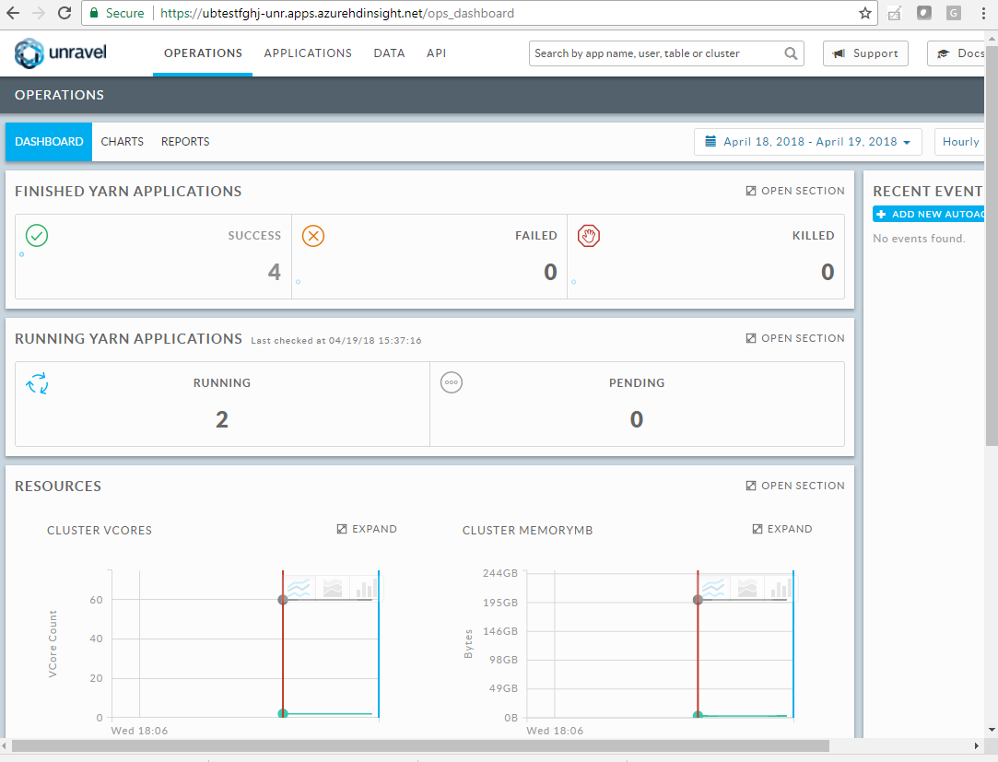This screenshot has height=762, width=998.
Task: Click scroll-right arrow on horizontal scrollbar
Action: click(977, 745)
